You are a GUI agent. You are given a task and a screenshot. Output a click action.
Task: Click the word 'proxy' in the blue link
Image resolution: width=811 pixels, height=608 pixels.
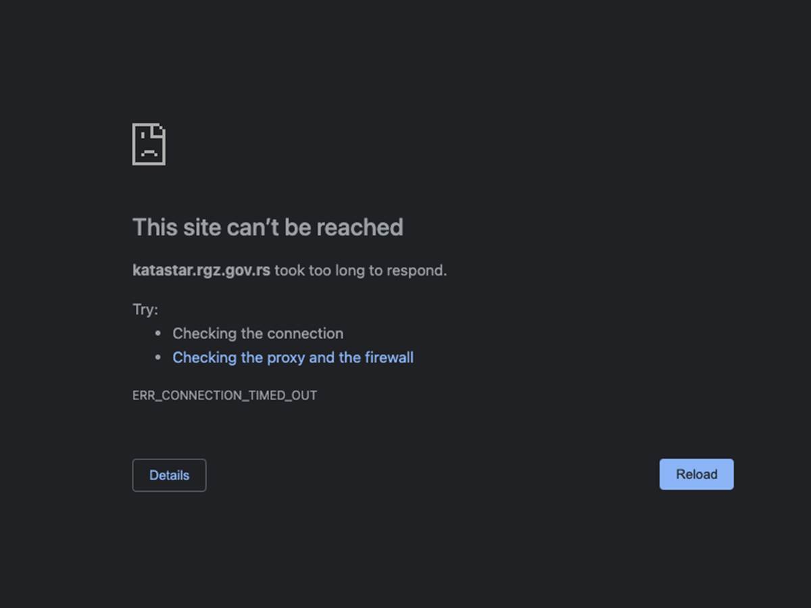(x=283, y=358)
